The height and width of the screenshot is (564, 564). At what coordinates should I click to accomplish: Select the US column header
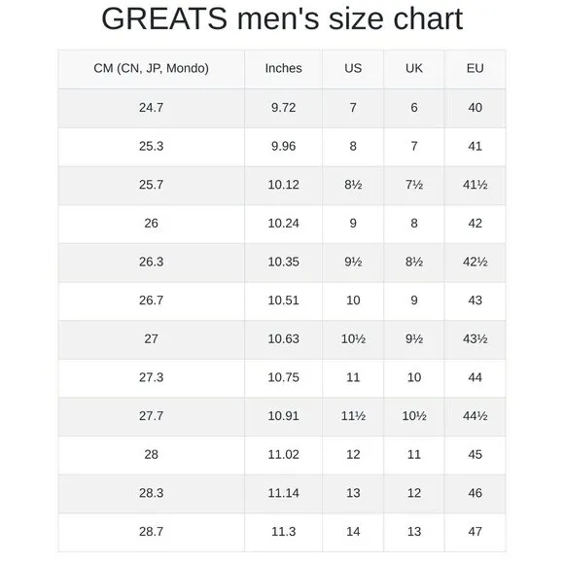click(353, 68)
